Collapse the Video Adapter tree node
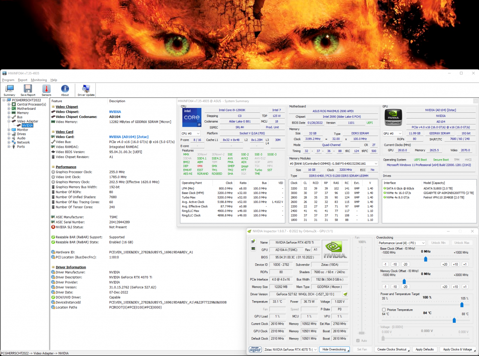This screenshot has width=479, height=356. [x=9, y=121]
